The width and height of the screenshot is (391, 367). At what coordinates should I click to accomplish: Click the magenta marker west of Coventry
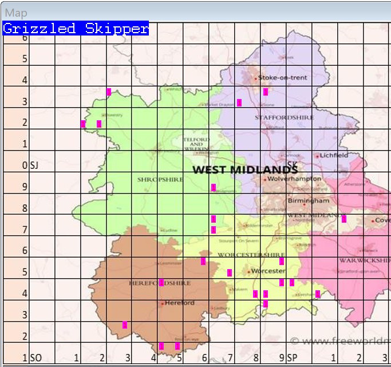coord(344,219)
